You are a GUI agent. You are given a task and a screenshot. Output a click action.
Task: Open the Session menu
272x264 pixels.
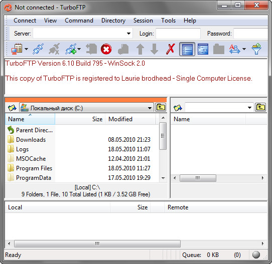(x=143, y=21)
